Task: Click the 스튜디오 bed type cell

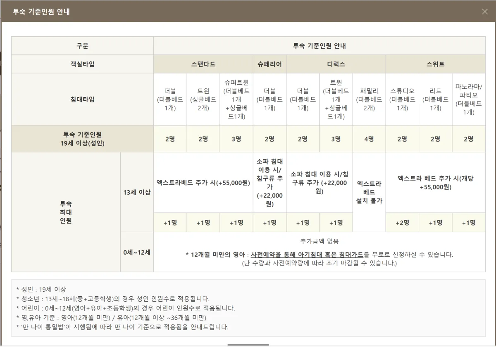Action: tap(402, 99)
